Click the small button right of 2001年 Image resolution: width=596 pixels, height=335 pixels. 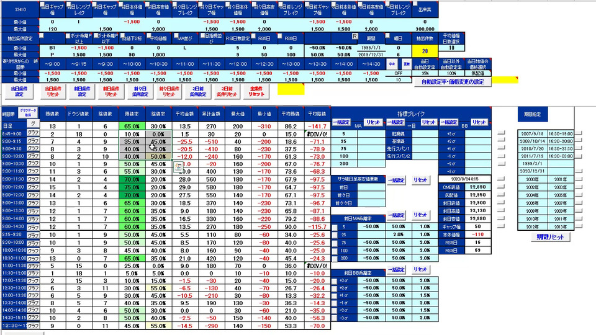click(x=579, y=179)
